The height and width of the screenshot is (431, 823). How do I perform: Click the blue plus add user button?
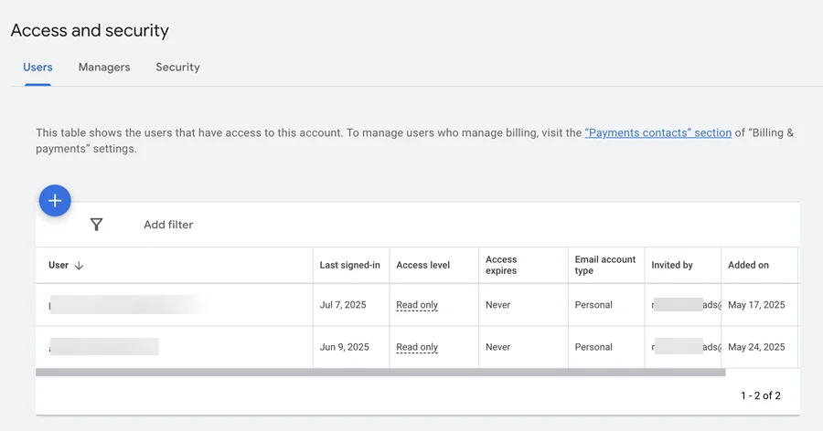tap(55, 200)
